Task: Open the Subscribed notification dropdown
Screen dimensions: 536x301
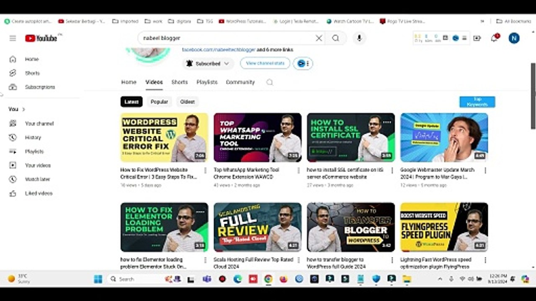Action: pos(208,64)
